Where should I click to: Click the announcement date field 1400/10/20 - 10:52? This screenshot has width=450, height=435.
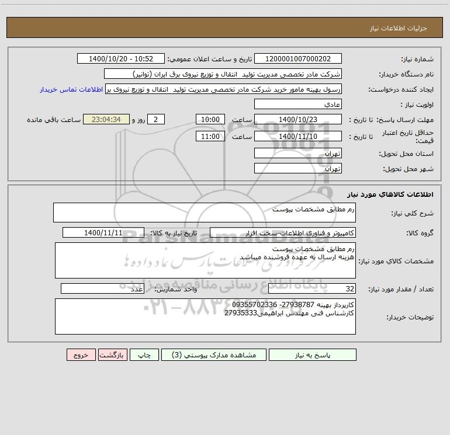[121, 58]
